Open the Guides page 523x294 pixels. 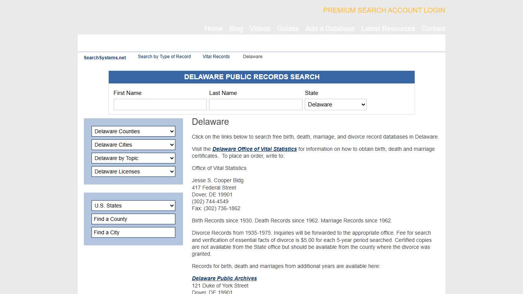[x=288, y=29]
